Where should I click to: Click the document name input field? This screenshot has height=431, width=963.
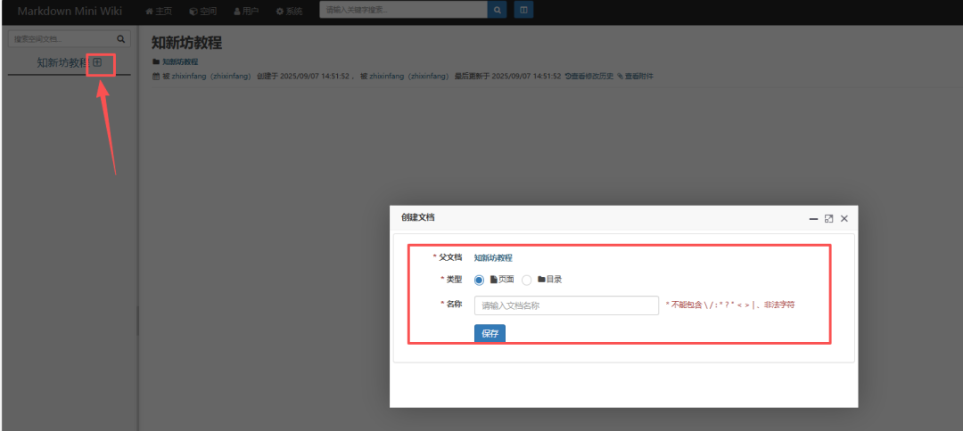click(x=566, y=305)
